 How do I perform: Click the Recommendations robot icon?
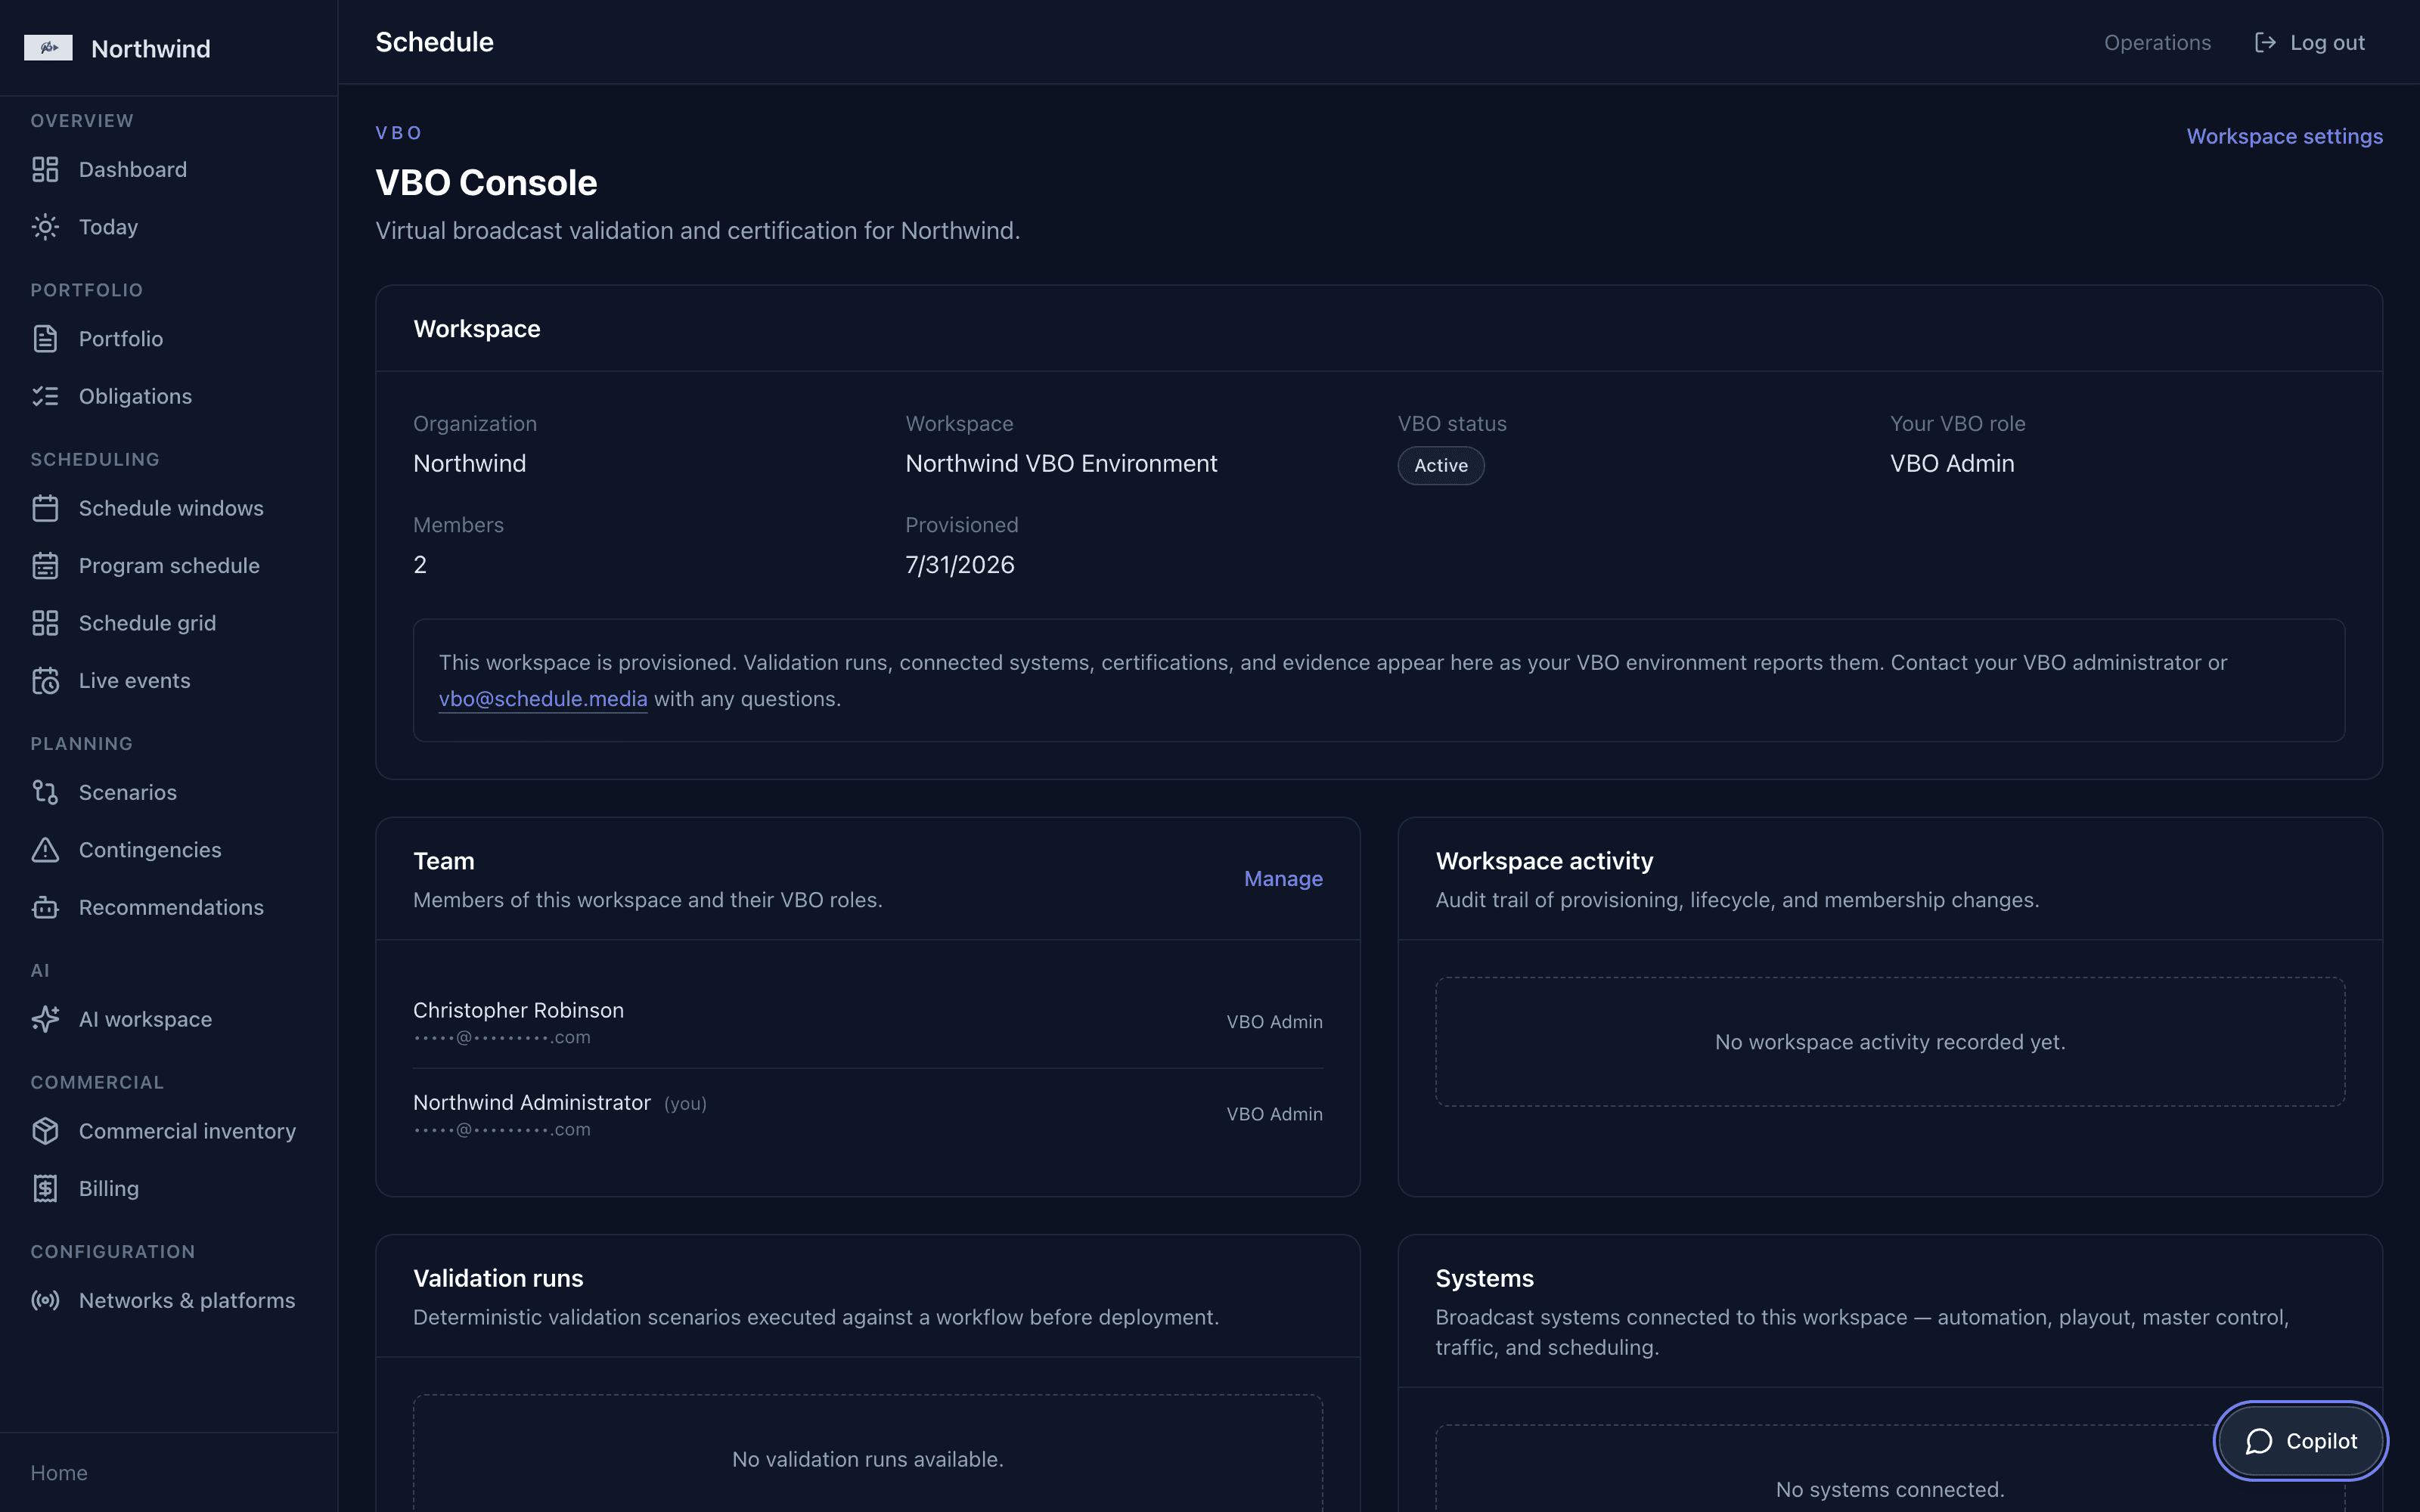pos(45,907)
